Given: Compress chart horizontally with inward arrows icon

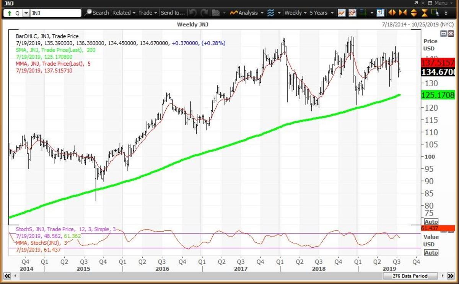Looking at the screenshot, I should coord(402,13).
